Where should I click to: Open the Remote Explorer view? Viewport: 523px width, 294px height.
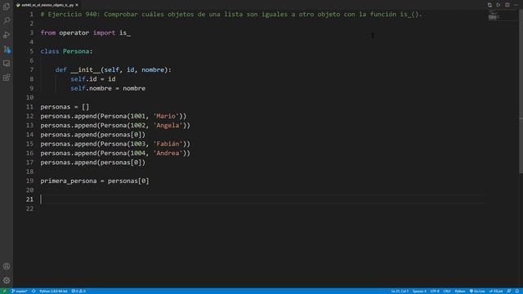[x=7, y=64]
